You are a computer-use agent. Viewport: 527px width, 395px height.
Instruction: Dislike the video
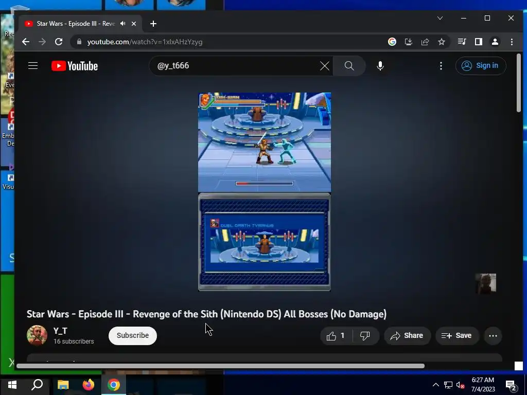click(x=365, y=335)
